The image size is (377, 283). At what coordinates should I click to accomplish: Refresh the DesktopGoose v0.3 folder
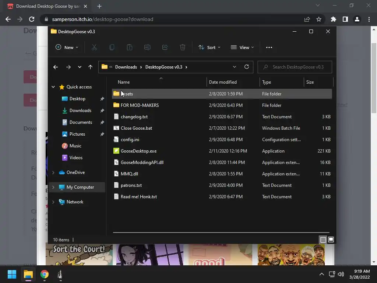tap(246, 67)
